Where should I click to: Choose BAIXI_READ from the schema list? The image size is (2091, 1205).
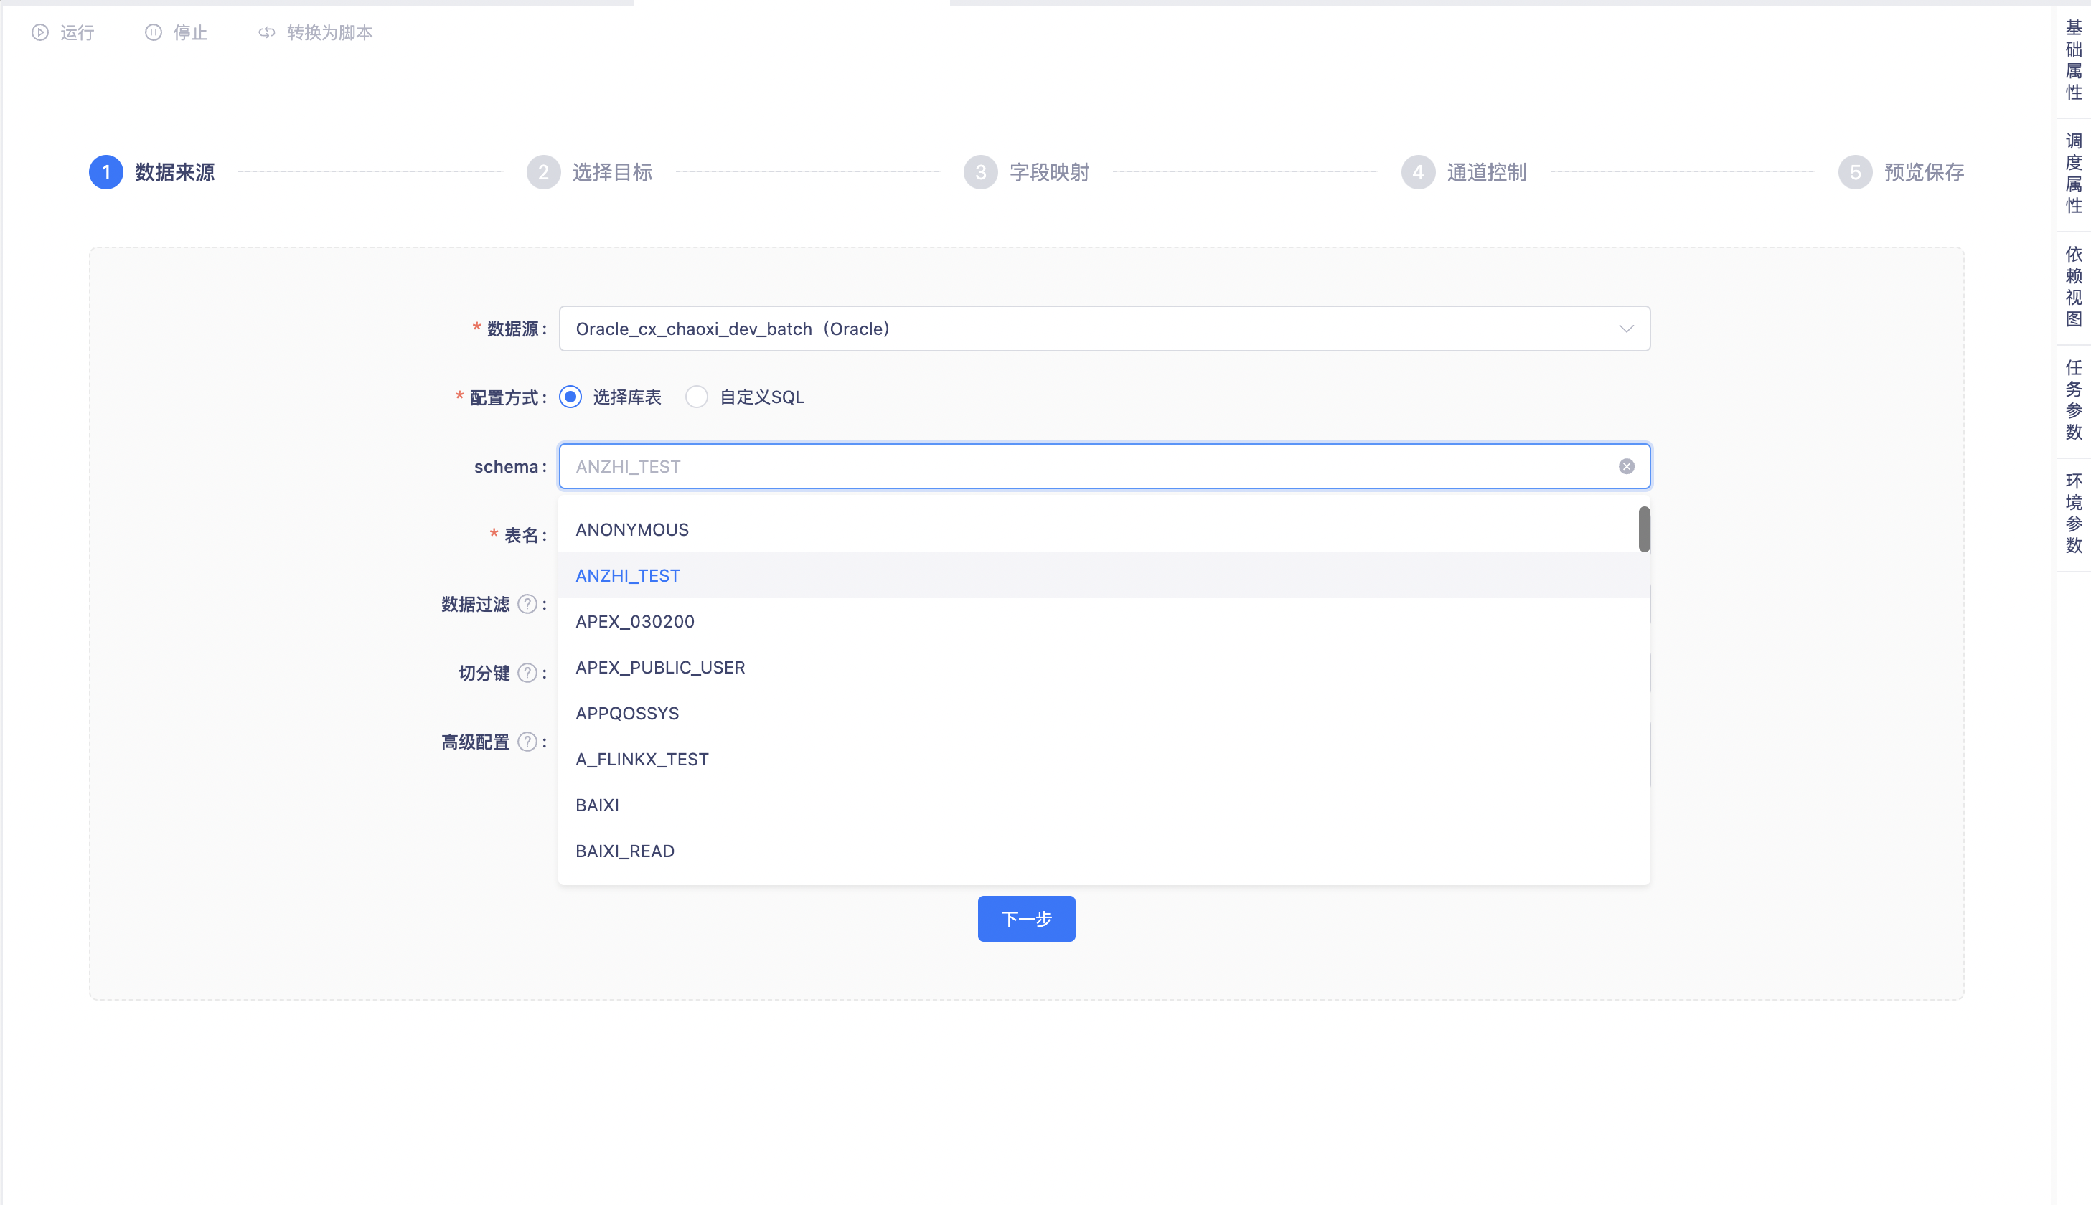click(1104, 851)
